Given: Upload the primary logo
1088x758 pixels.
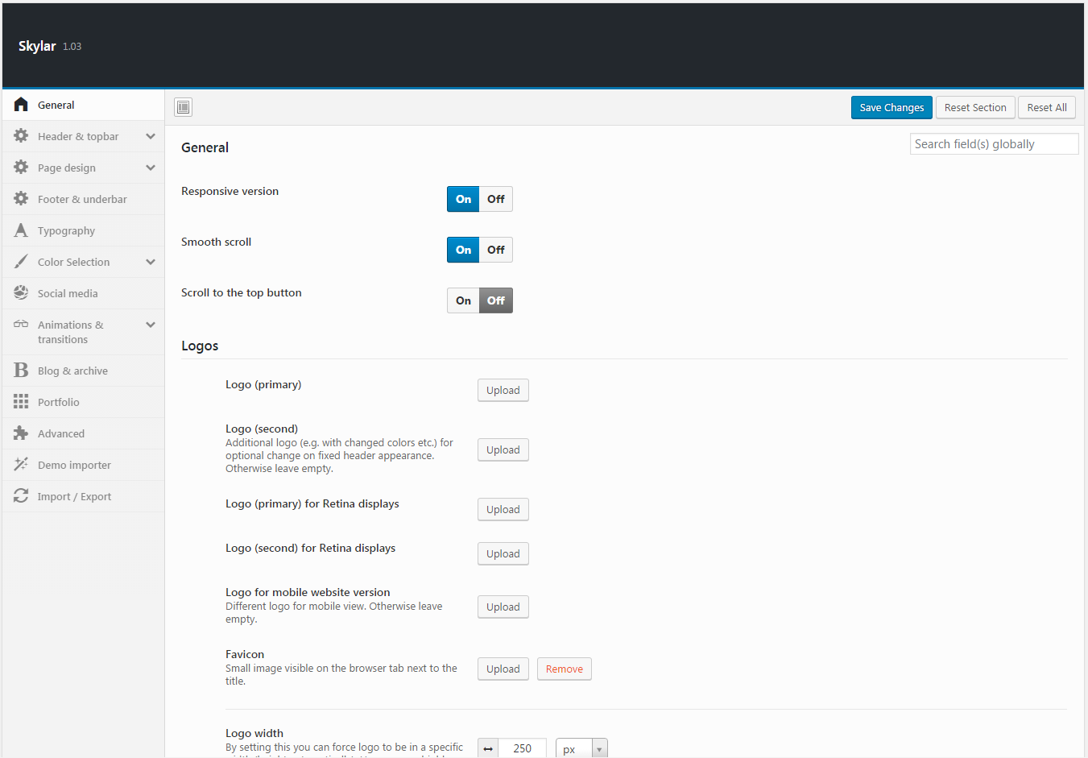Looking at the screenshot, I should pos(503,390).
